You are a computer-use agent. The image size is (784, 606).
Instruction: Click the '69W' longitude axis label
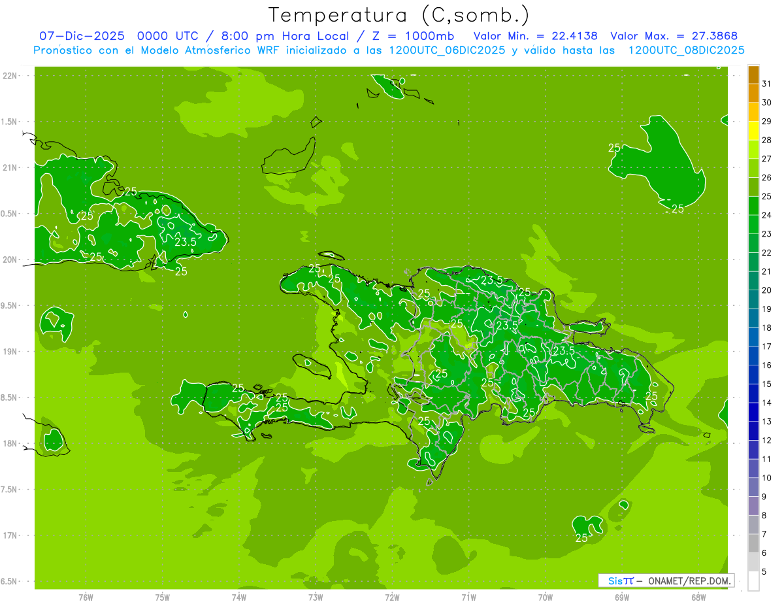click(622, 598)
